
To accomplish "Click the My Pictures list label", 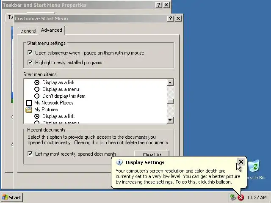I will [46, 110].
